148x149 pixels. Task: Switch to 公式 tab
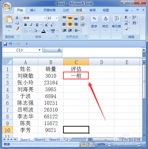tap(66, 10)
